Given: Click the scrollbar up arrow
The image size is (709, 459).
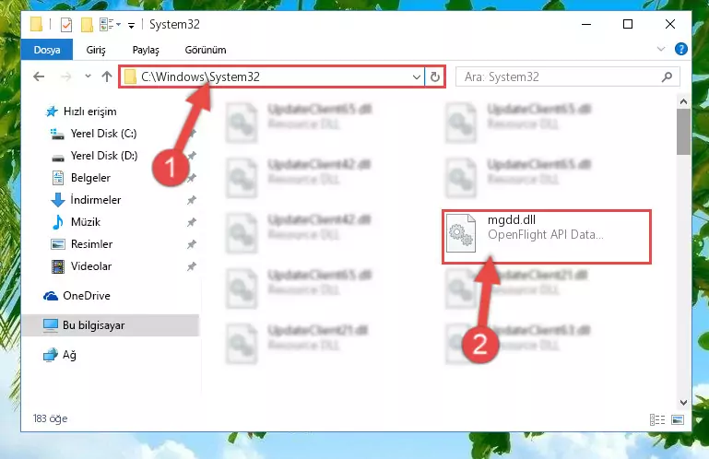Looking at the screenshot, I should coord(683,101).
